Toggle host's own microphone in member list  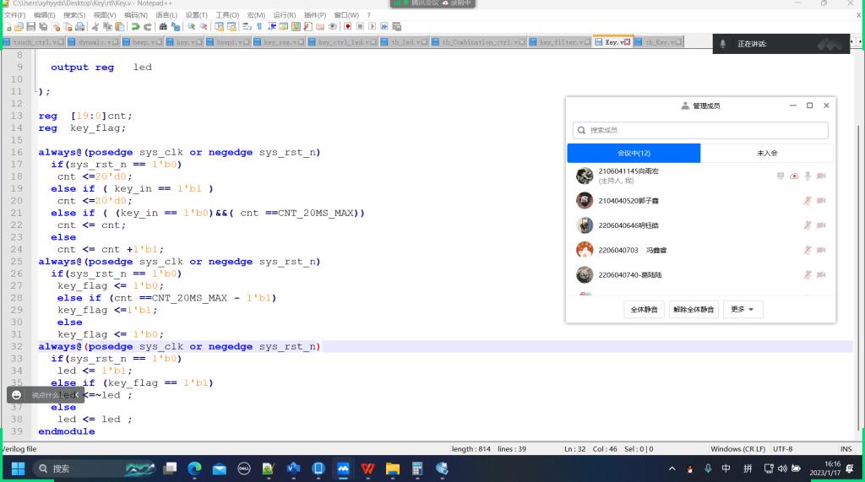click(808, 176)
